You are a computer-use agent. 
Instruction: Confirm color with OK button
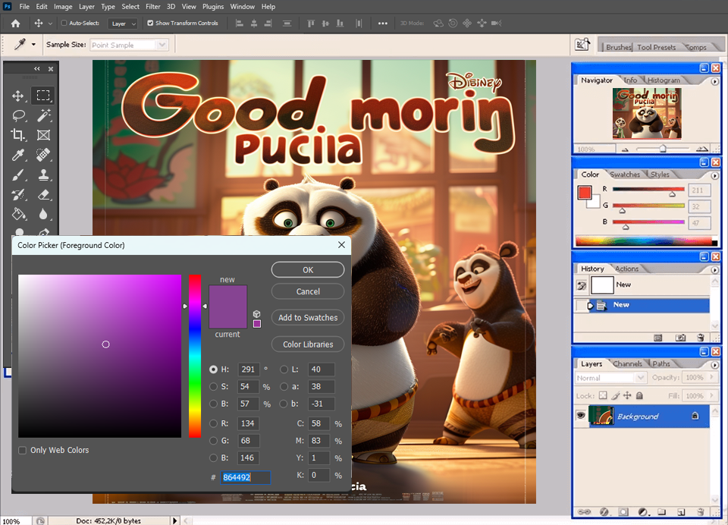click(308, 270)
